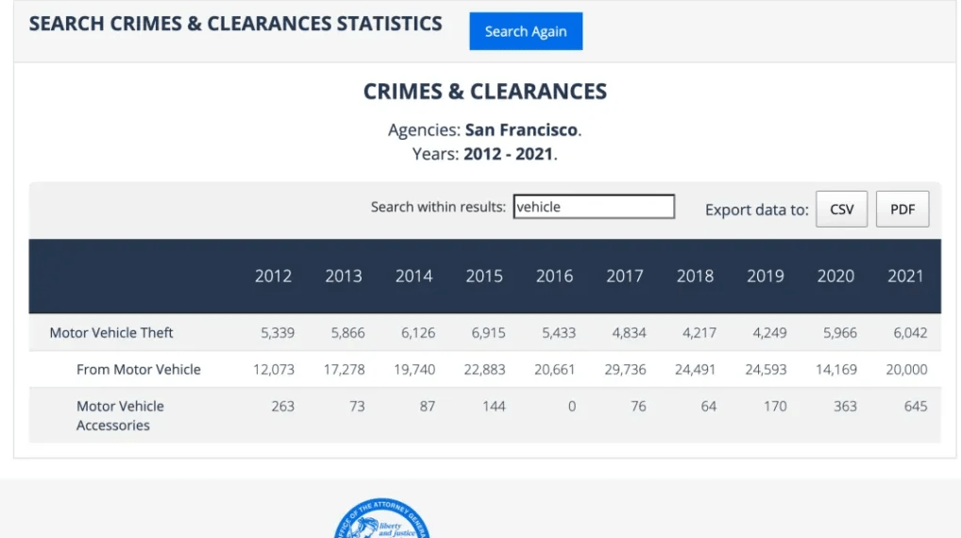The image size is (961, 538).
Task: Click the Attorney General seal logo
Action: (381, 518)
